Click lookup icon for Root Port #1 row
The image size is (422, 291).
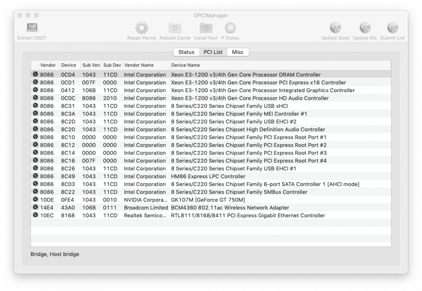(x=35, y=136)
